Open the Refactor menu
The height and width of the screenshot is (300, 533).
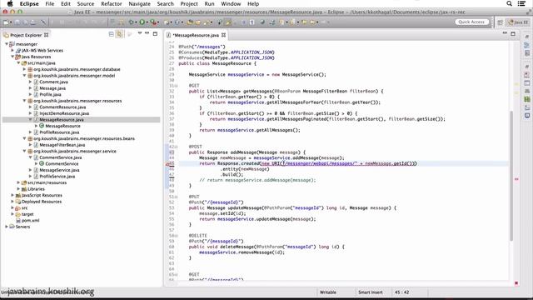pyautogui.click(x=111, y=3)
